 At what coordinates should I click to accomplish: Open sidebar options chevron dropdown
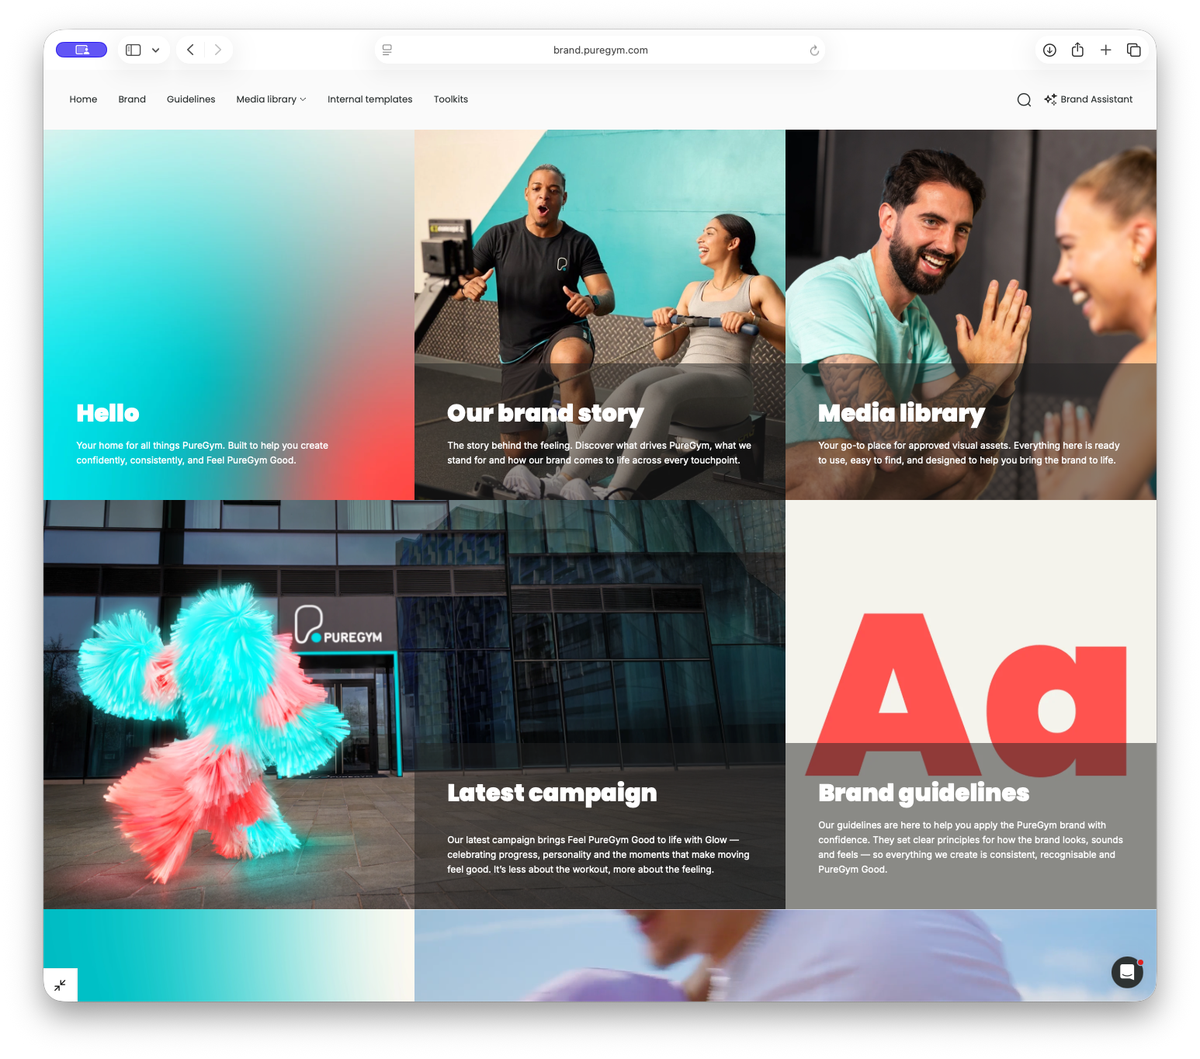tap(156, 50)
